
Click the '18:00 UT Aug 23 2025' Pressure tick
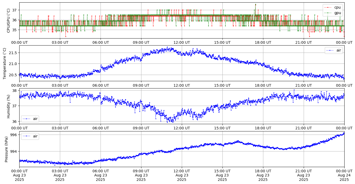(263, 175)
